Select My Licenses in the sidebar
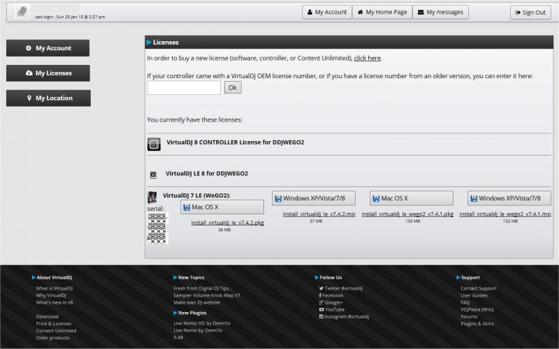The height and width of the screenshot is (349, 559). [48, 73]
